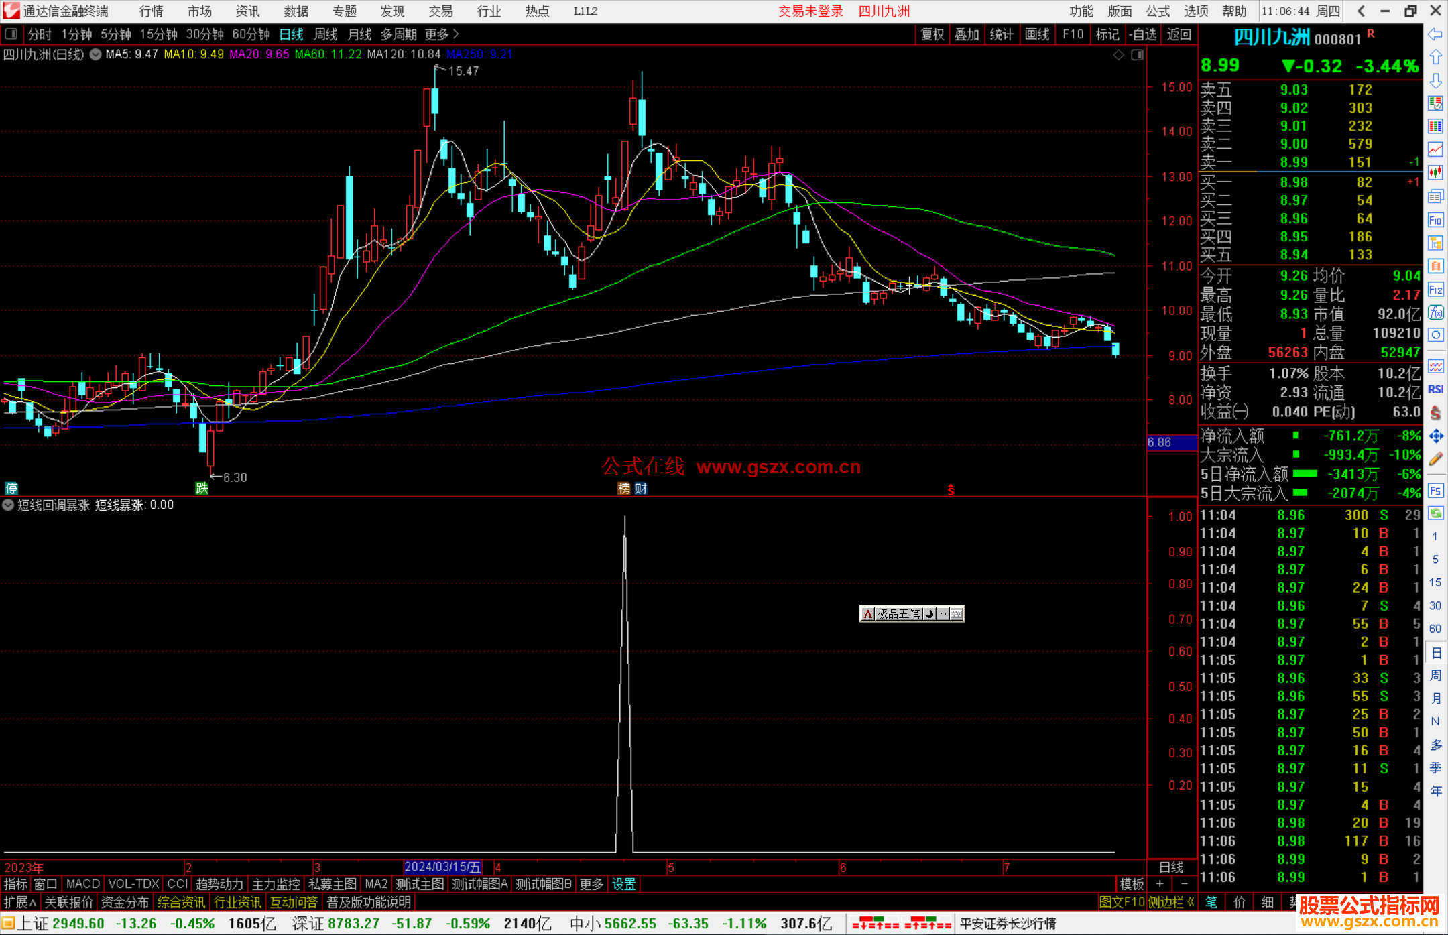The image size is (1448, 935).
Task: Click the 画线 draw line button
Action: click(x=1036, y=34)
